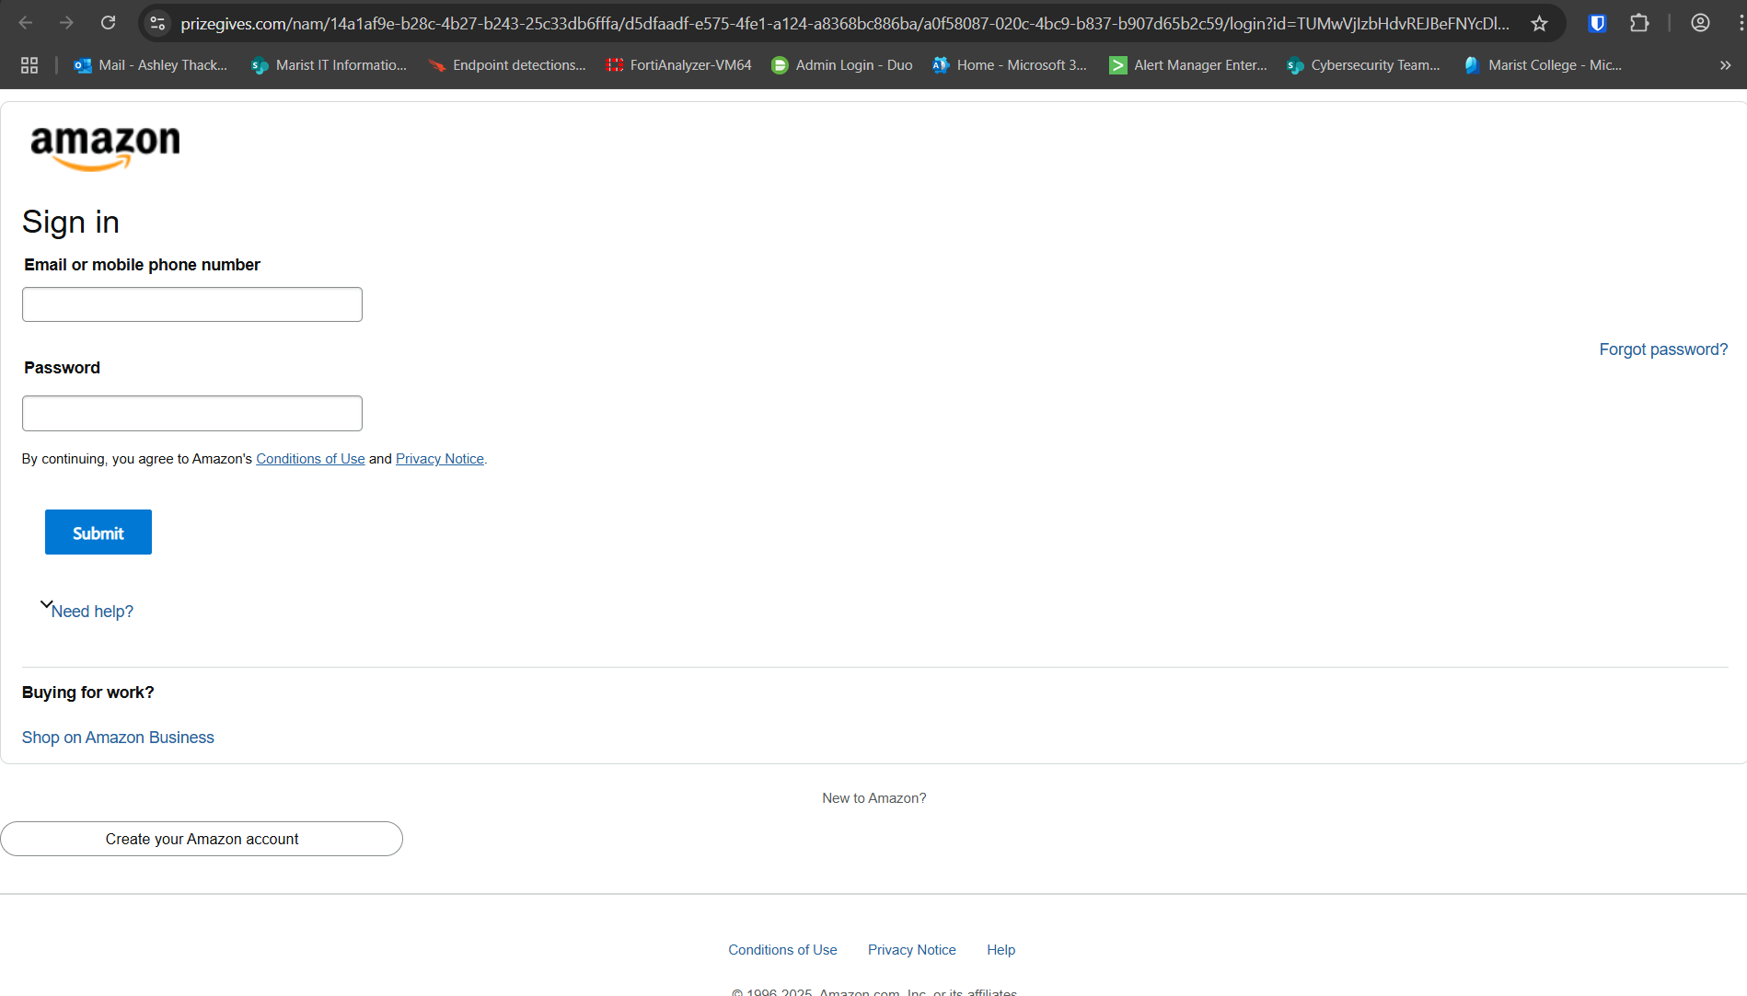Bookmark this page with the star icon
1747x996 pixels.
coord(1539,23)
